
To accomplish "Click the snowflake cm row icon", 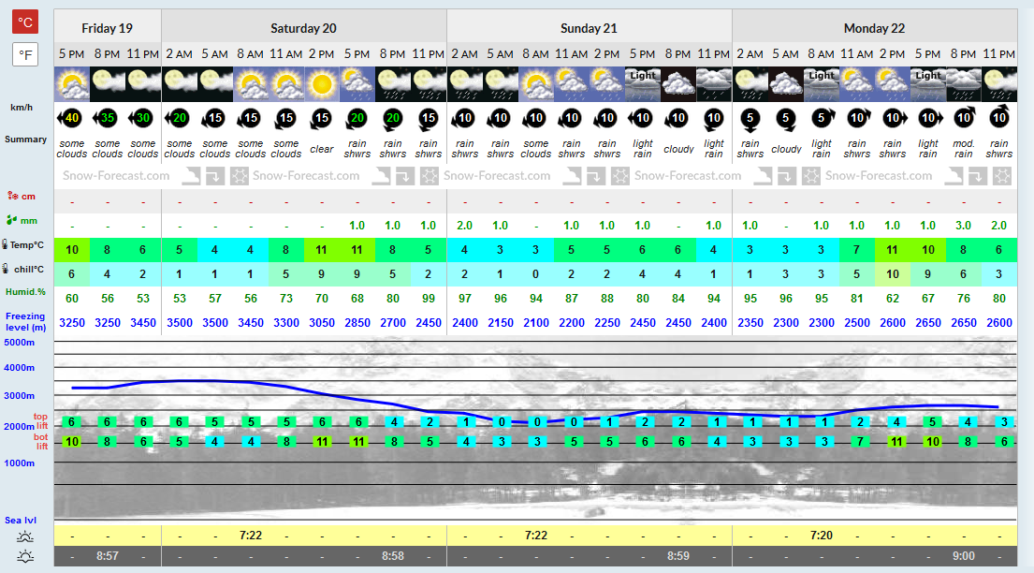I will [12, 196].
